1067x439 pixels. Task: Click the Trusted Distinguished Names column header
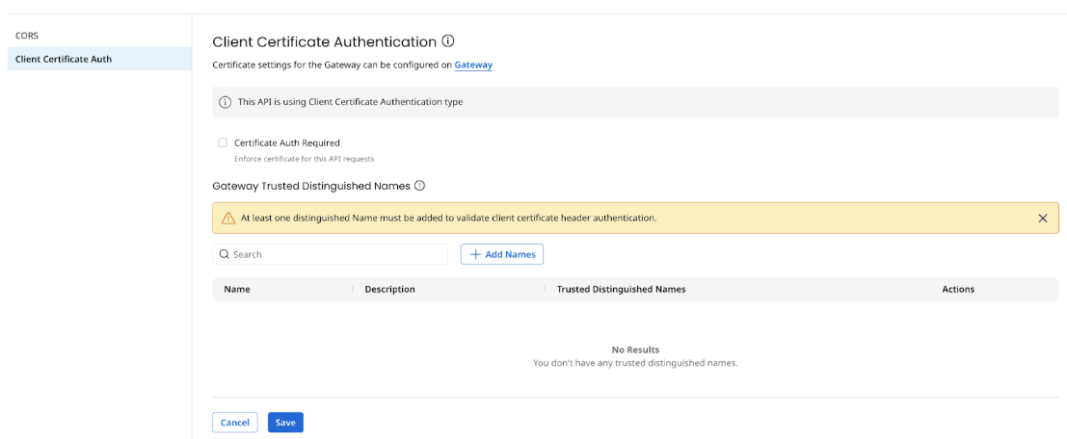point(621,289)
